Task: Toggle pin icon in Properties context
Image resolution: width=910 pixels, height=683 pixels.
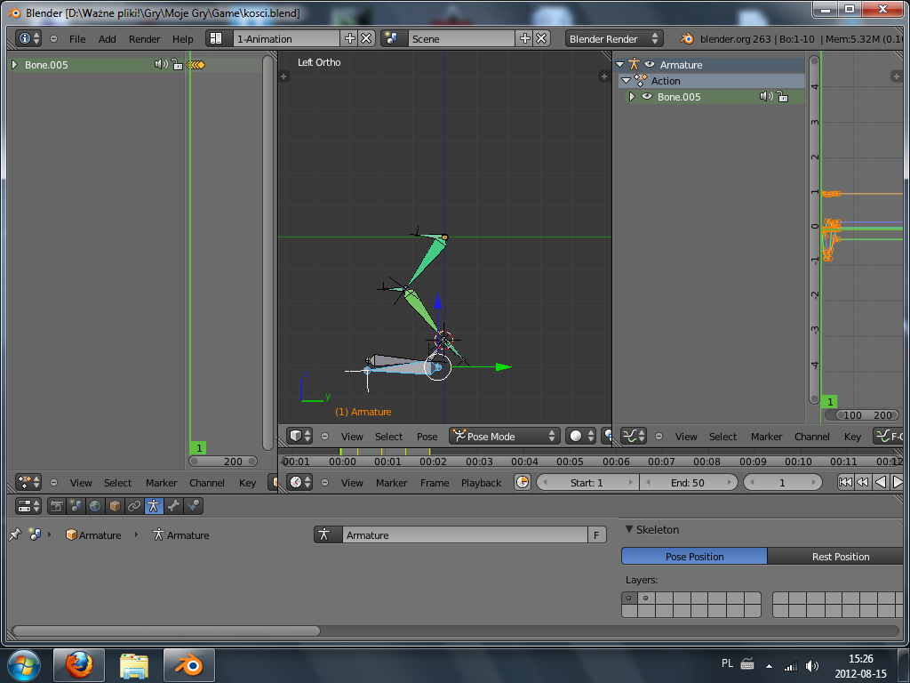Action: pyautogui.click(x=15, y=534)
